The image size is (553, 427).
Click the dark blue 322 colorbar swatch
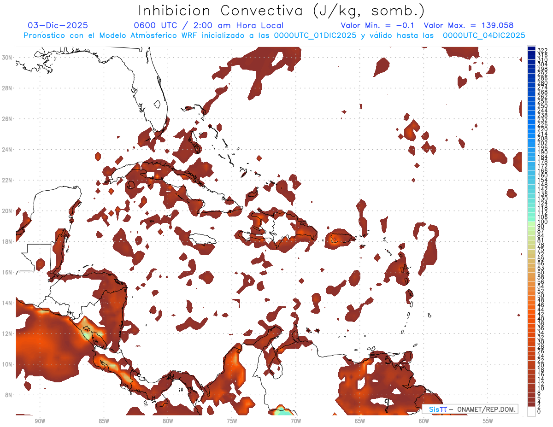click(x=531, y=49)
